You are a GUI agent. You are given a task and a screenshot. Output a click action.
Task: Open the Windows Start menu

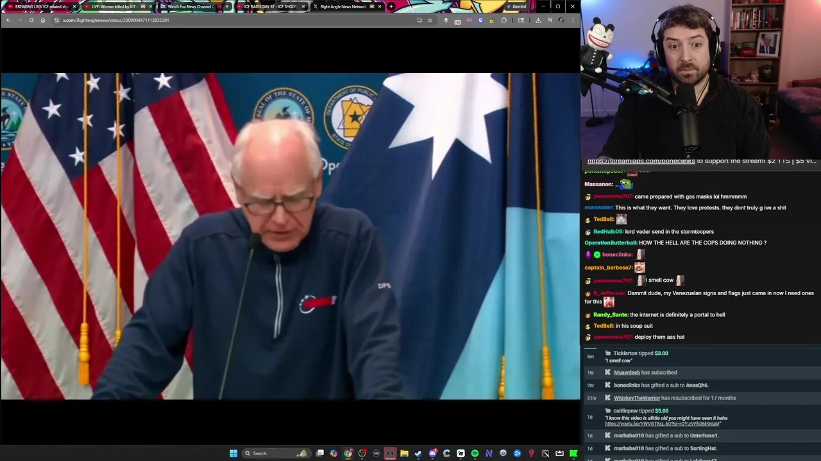tap(233, 453)
